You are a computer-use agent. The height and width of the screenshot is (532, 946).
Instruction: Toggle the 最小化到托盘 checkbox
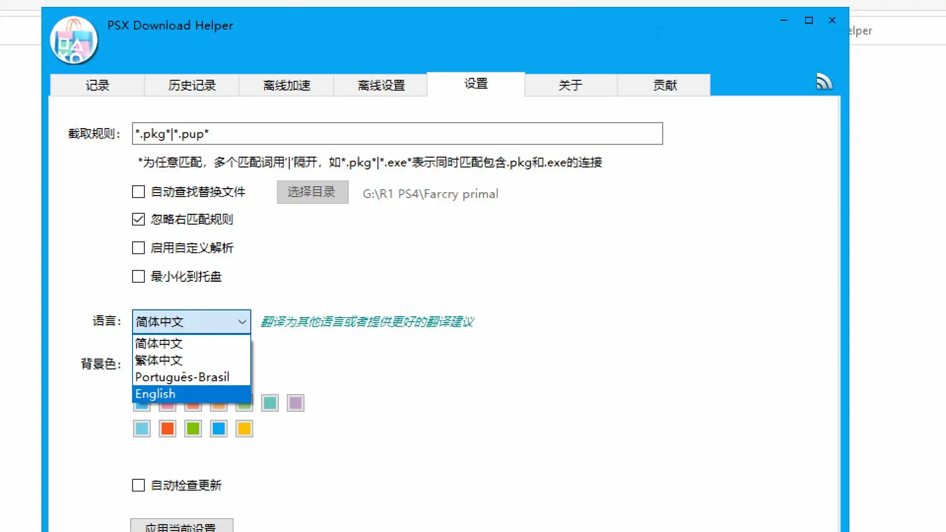coord(138,276)
